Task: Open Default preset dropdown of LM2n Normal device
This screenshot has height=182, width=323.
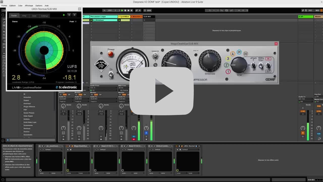Action: 190,149
